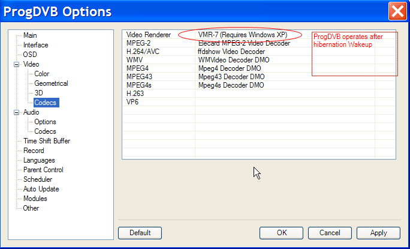Click the Default button
This screenshot has height=249, width=410.
pyautogui.click(x=140, y=233)
